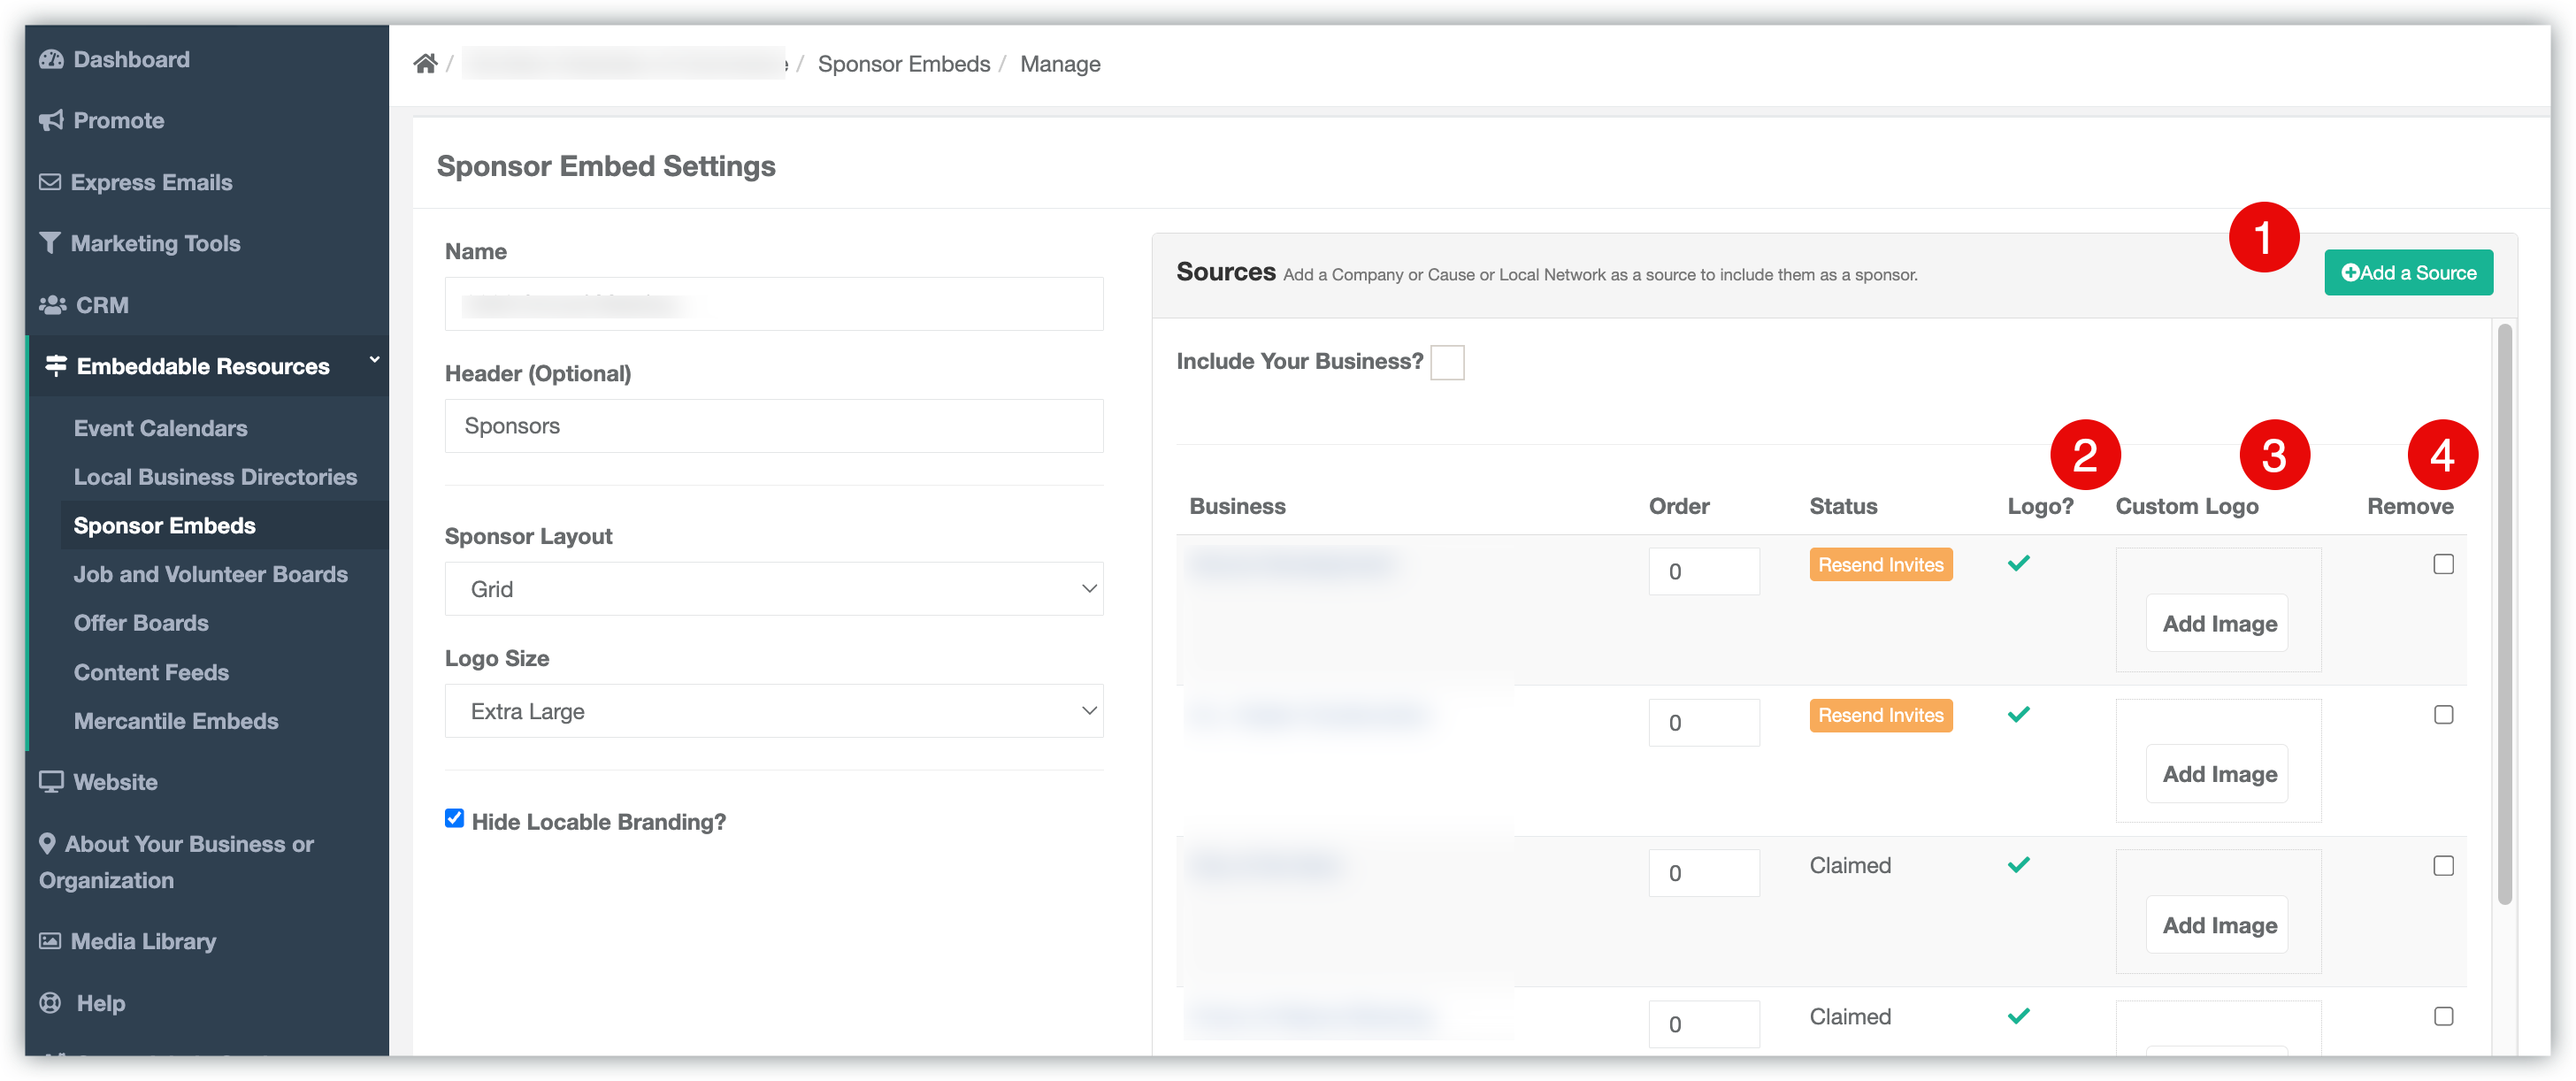Click the Promote megaphone icon
The image size is (2576, 1081).
point(51,121)
